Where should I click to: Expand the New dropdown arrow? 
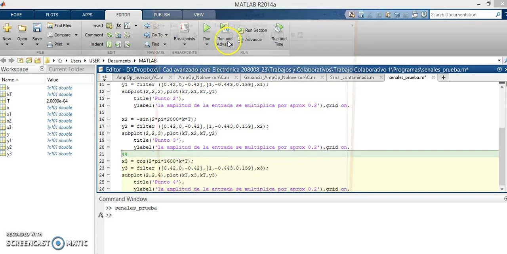[7, 44]
